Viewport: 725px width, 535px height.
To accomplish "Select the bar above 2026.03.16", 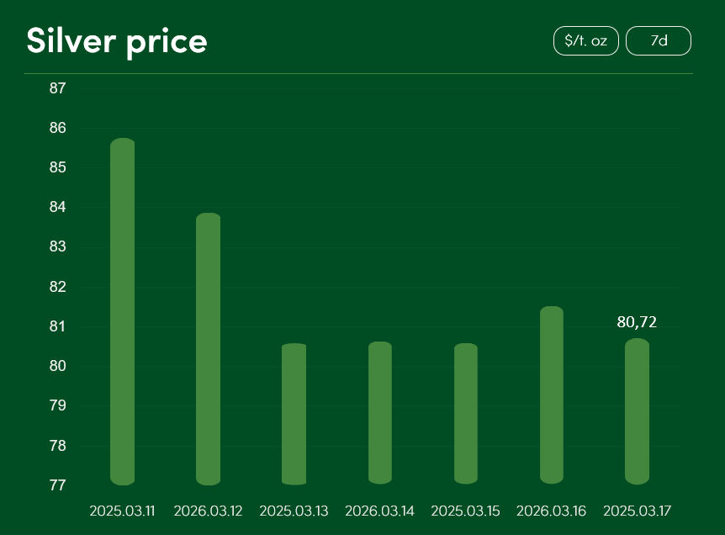I will coord(552,395).
